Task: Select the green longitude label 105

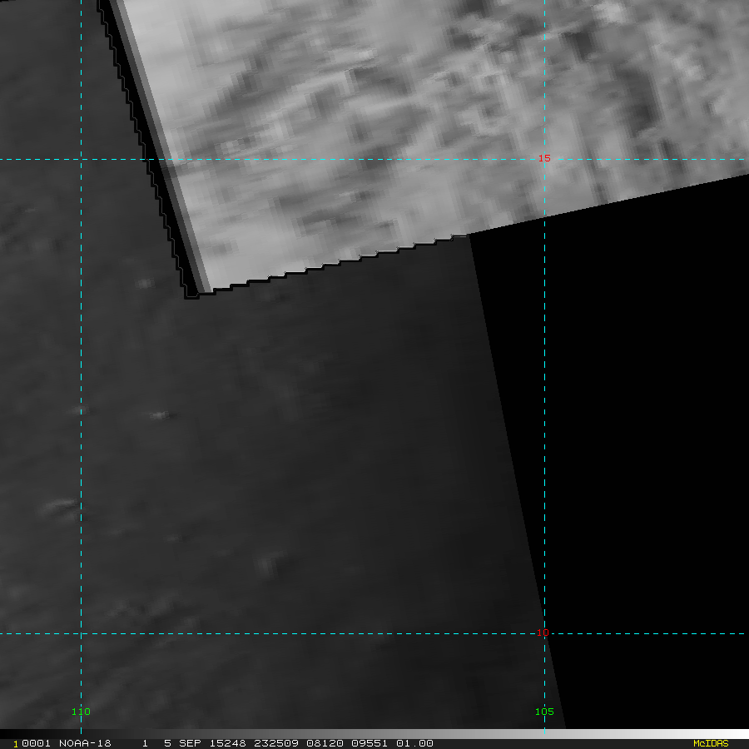Action: pyautogui.click(x=544, y=712)
